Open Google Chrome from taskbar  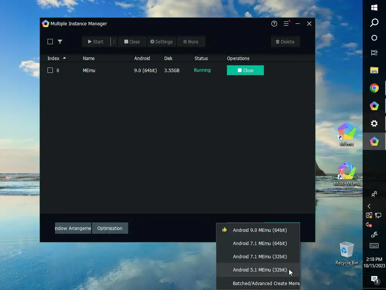pos(374,88)
